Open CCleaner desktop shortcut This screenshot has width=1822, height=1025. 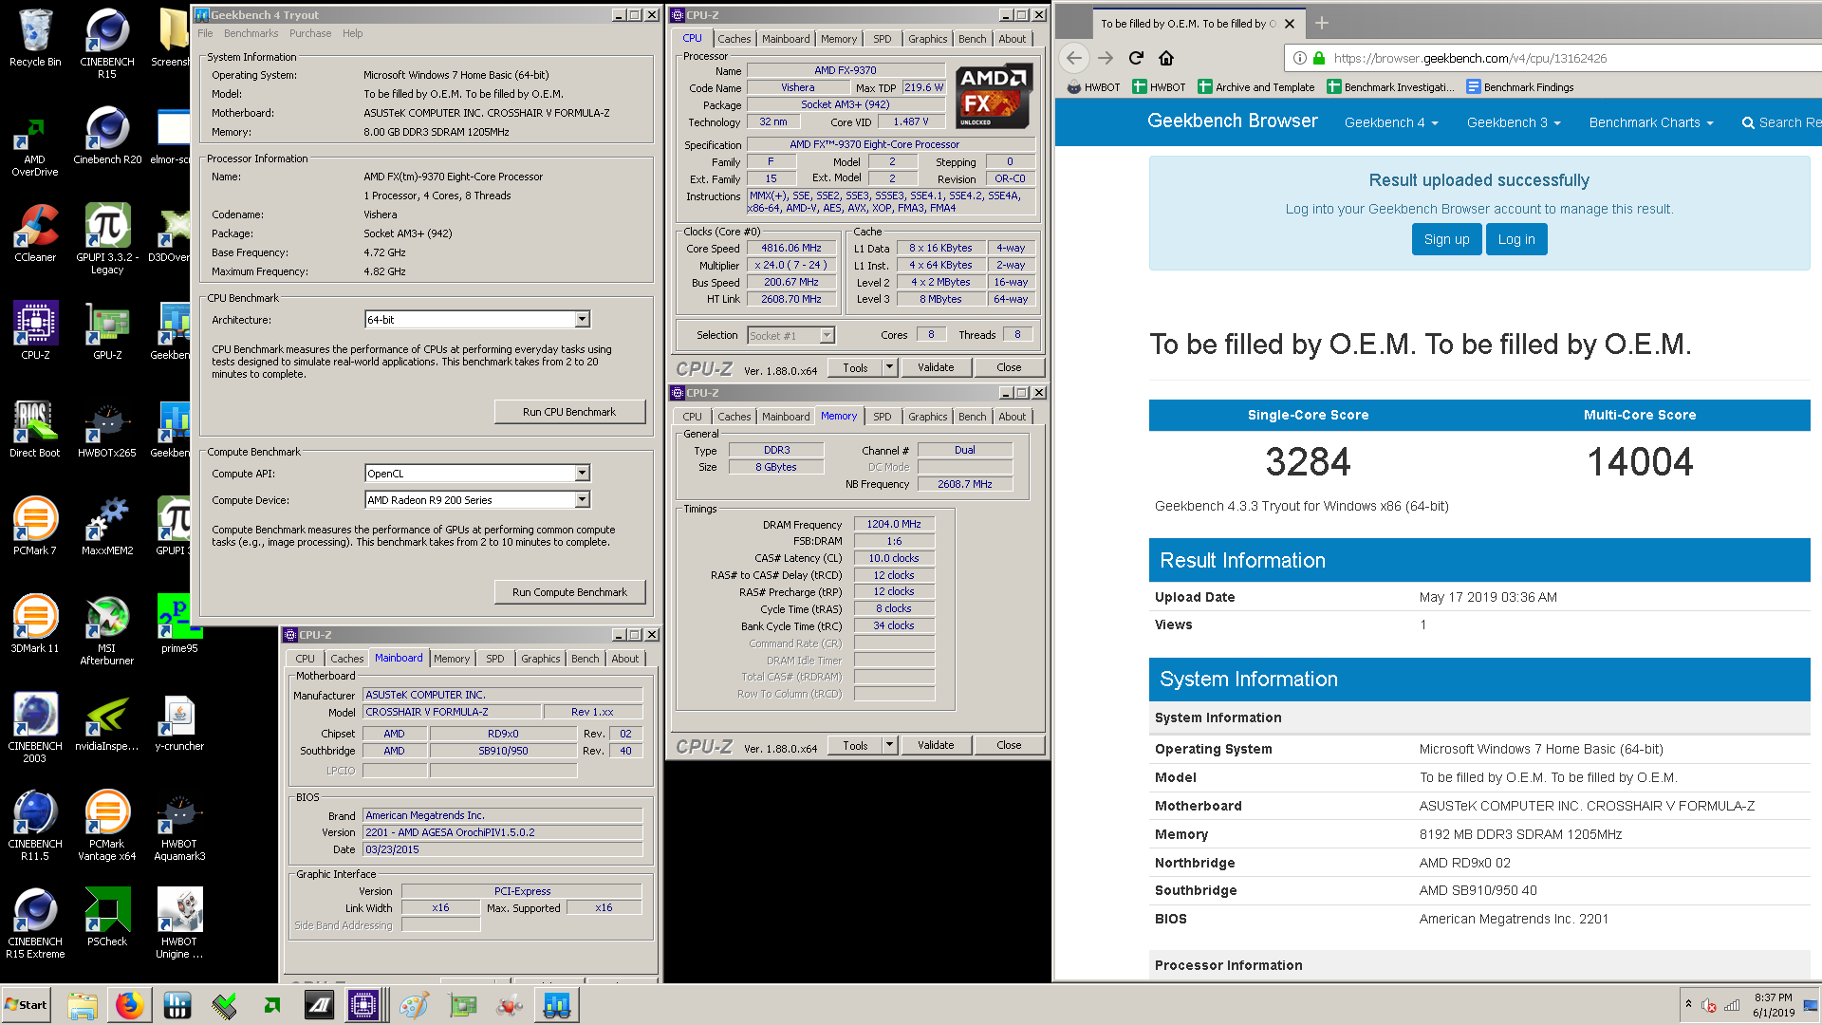pyautogui.click(x=35, y=233)
